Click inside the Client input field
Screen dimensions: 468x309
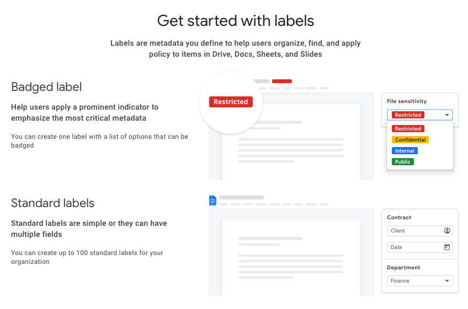[419, 231]
